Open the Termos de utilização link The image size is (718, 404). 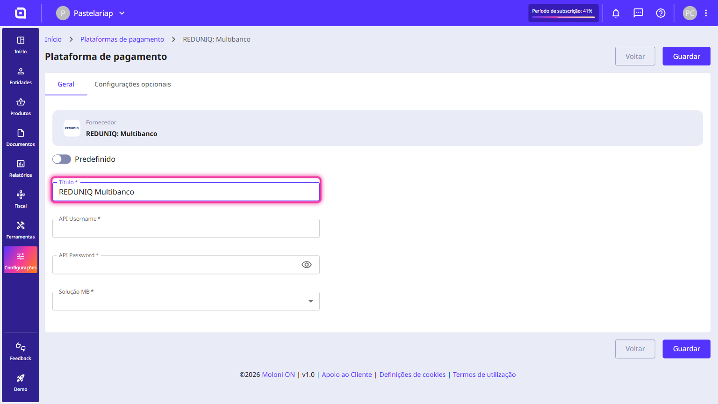[484, 375]
